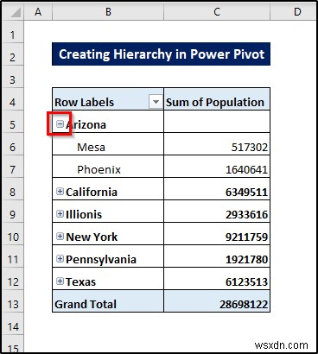Click the value 9211759
The image size is (318, 354).
(246, 237)
